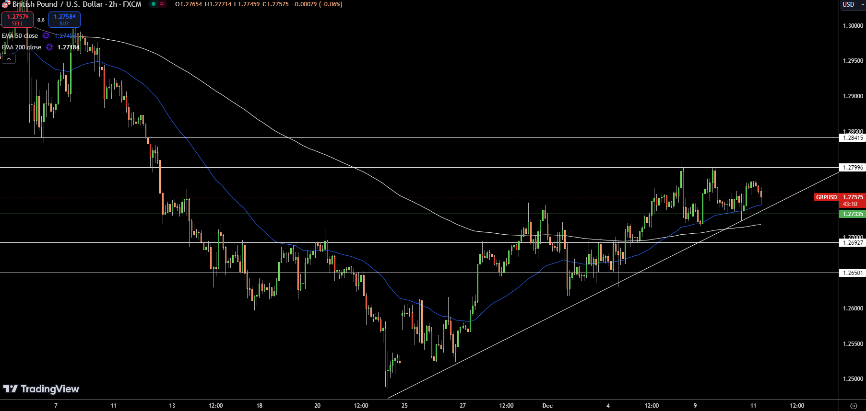Open the USD currency dropdown
The image size is (866, 411).
click(x=852, y=4)
